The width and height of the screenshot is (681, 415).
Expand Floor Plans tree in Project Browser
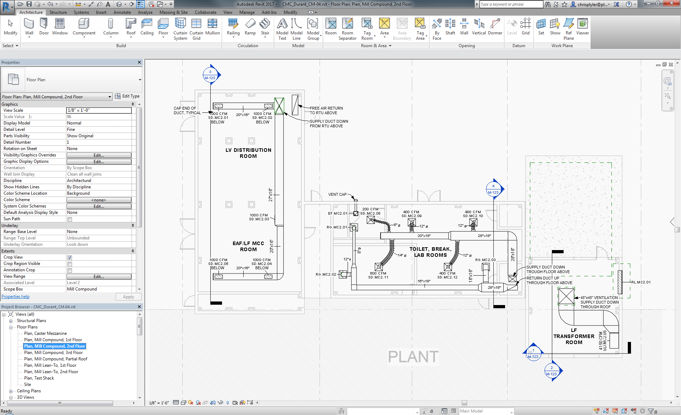pos(11,327)
